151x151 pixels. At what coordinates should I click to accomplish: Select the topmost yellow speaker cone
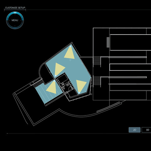70,53
